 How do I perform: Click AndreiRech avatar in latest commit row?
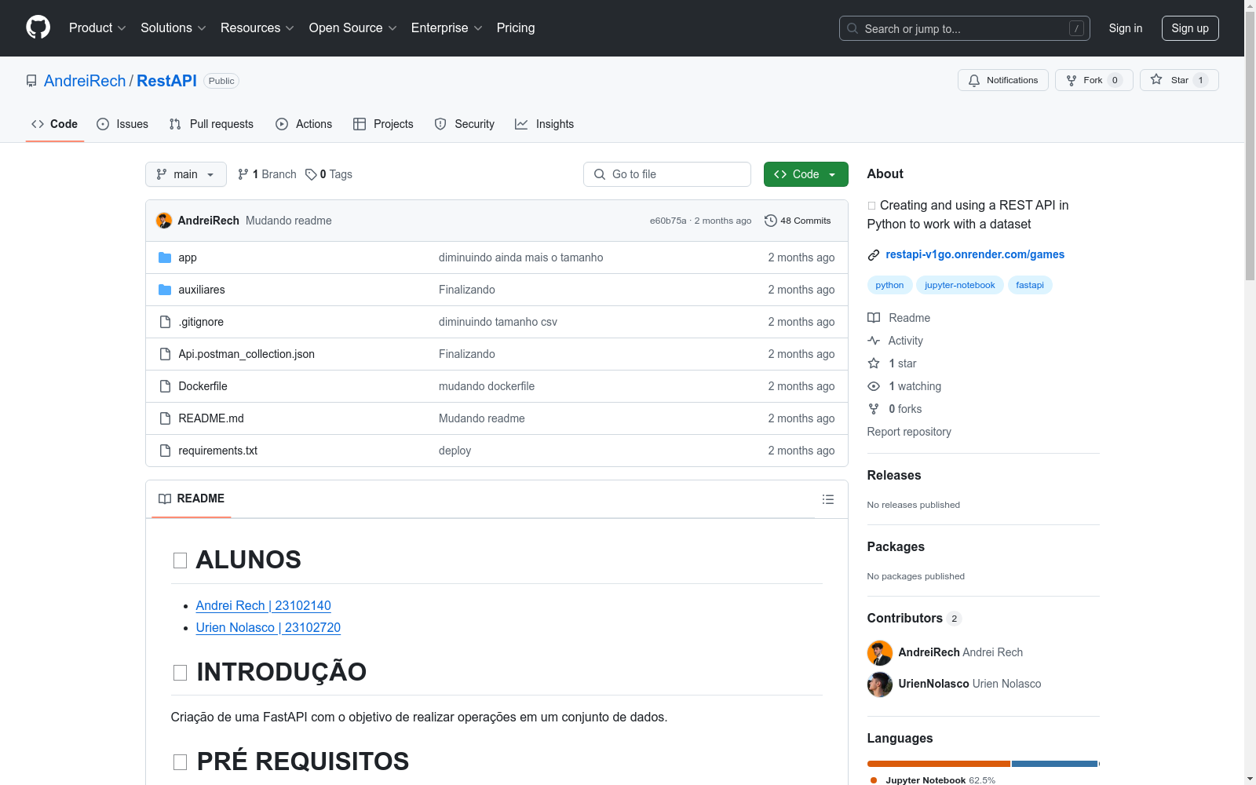pos(164,221)
